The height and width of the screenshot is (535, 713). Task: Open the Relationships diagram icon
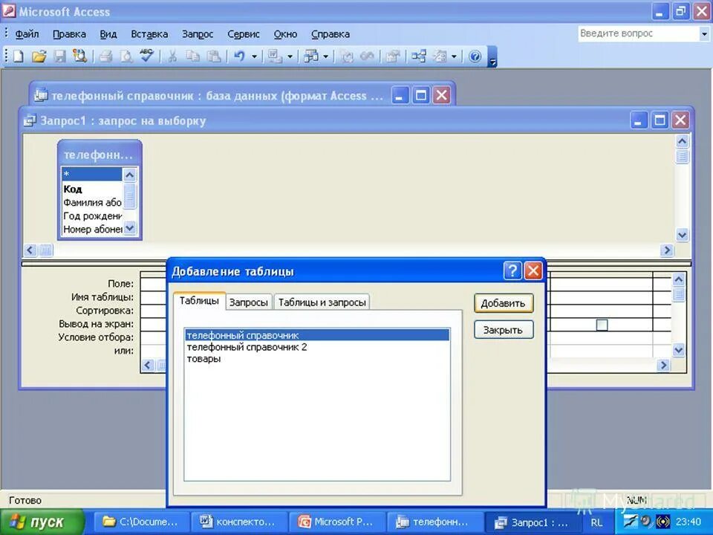pyautogui.click(x=419, y=56)
